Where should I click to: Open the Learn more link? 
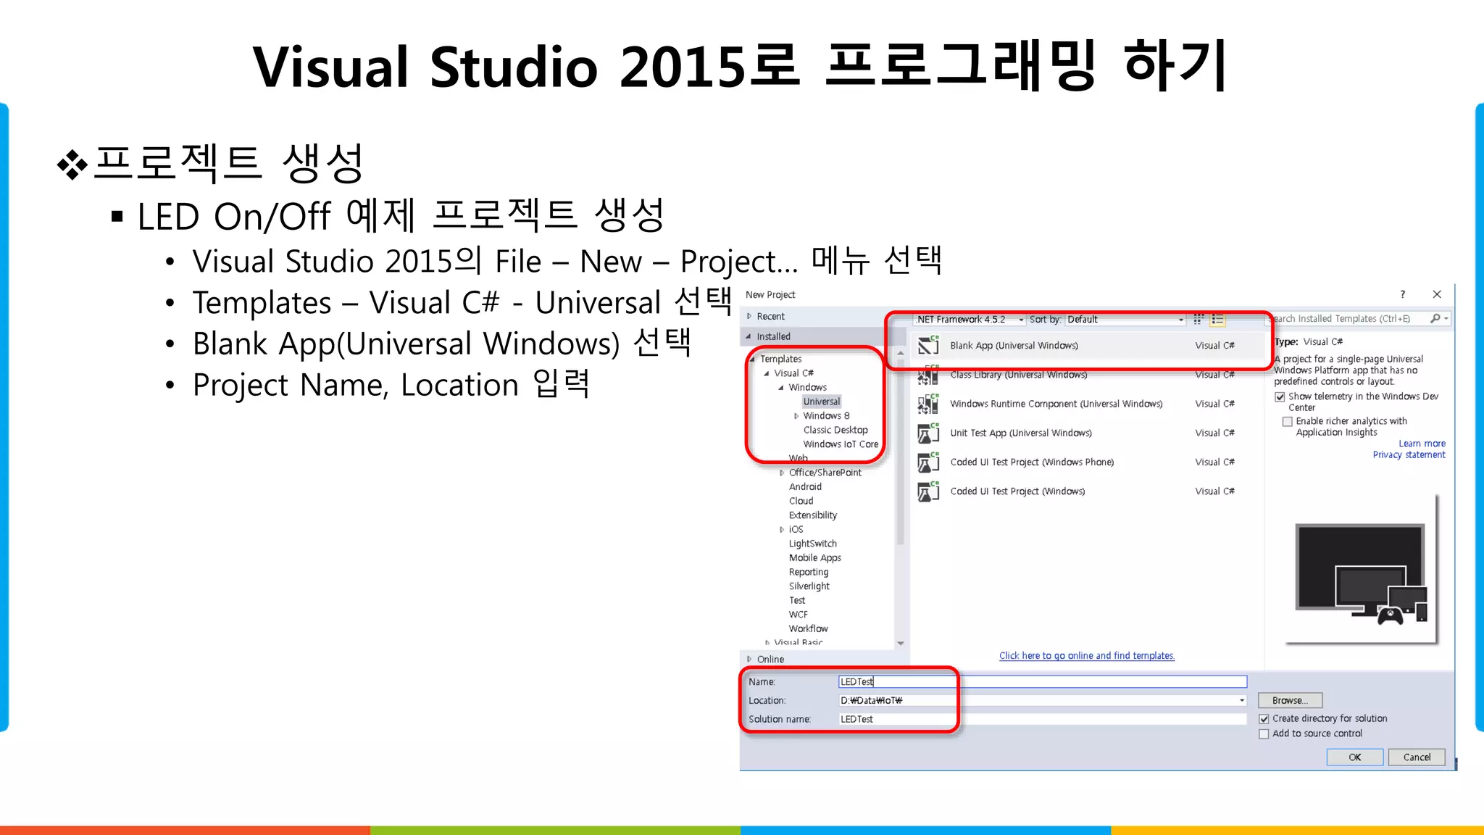click(1422, 444)
